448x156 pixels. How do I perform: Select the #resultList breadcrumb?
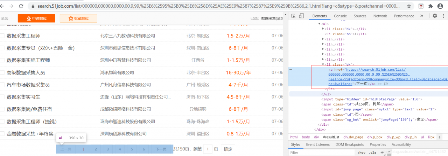click(331, 137)
